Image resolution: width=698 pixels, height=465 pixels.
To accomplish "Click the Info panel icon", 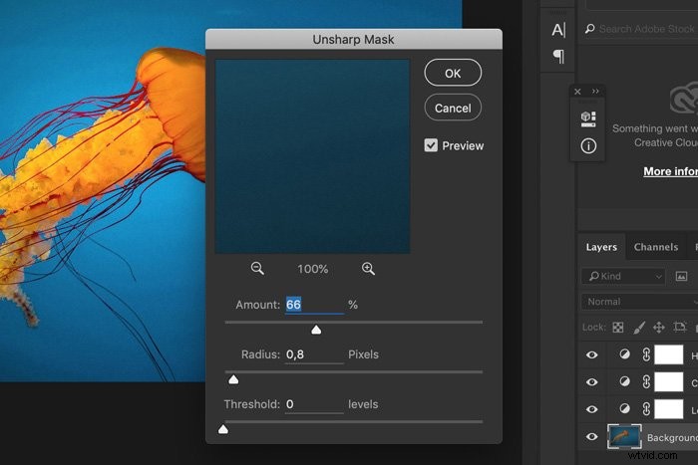I will tap(588, 145).
